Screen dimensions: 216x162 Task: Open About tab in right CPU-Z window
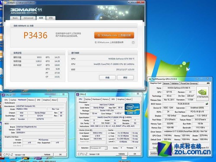(129, 99)
